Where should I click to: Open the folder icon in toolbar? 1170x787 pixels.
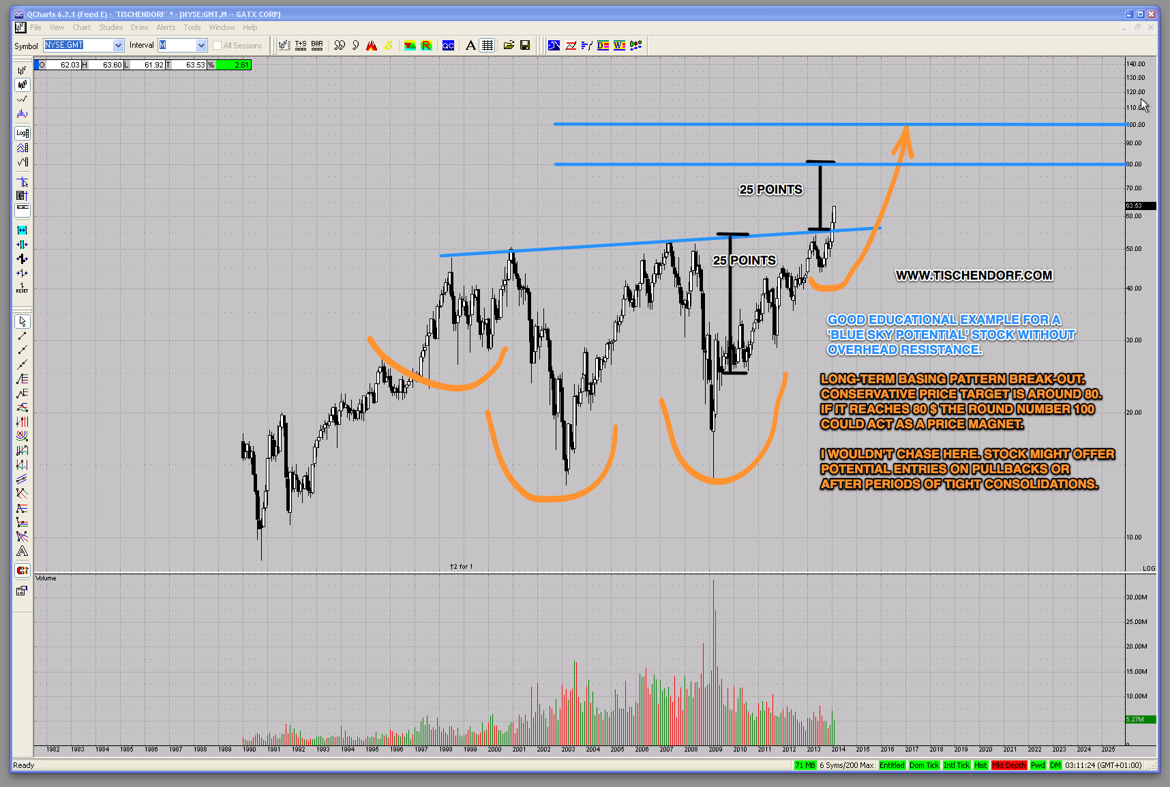[x=509, y=46]
